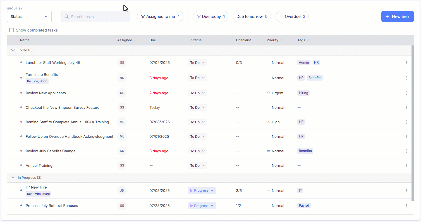Collapse the In Progress (3) group
This screenshot has width=421, height=222.
tap(13, 177)
